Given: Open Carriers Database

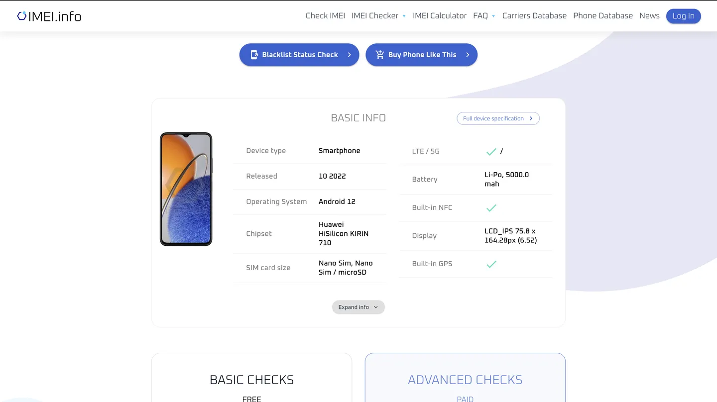Looking at the screenshot, I should coord(534,16).
